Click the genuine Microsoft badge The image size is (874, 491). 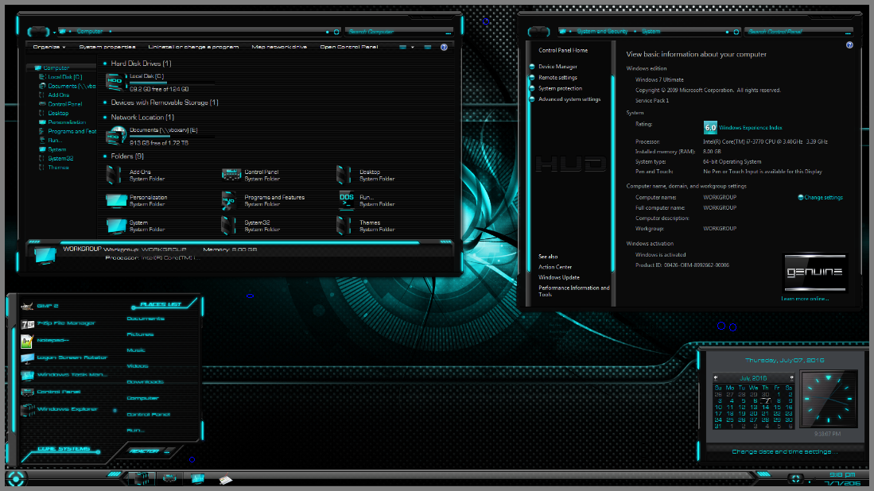click(x=815, y=273)
